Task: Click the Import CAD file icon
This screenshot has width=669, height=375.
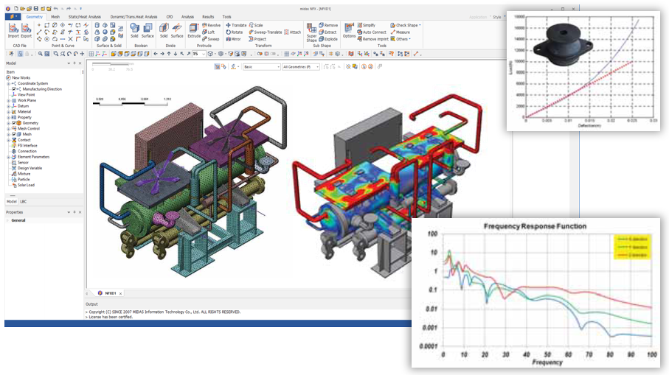Action: pyautogui.click(x=14, y=30)
